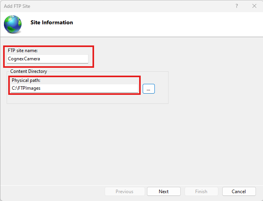Click the C:\FTPImages path text

[x=26, y=89]
